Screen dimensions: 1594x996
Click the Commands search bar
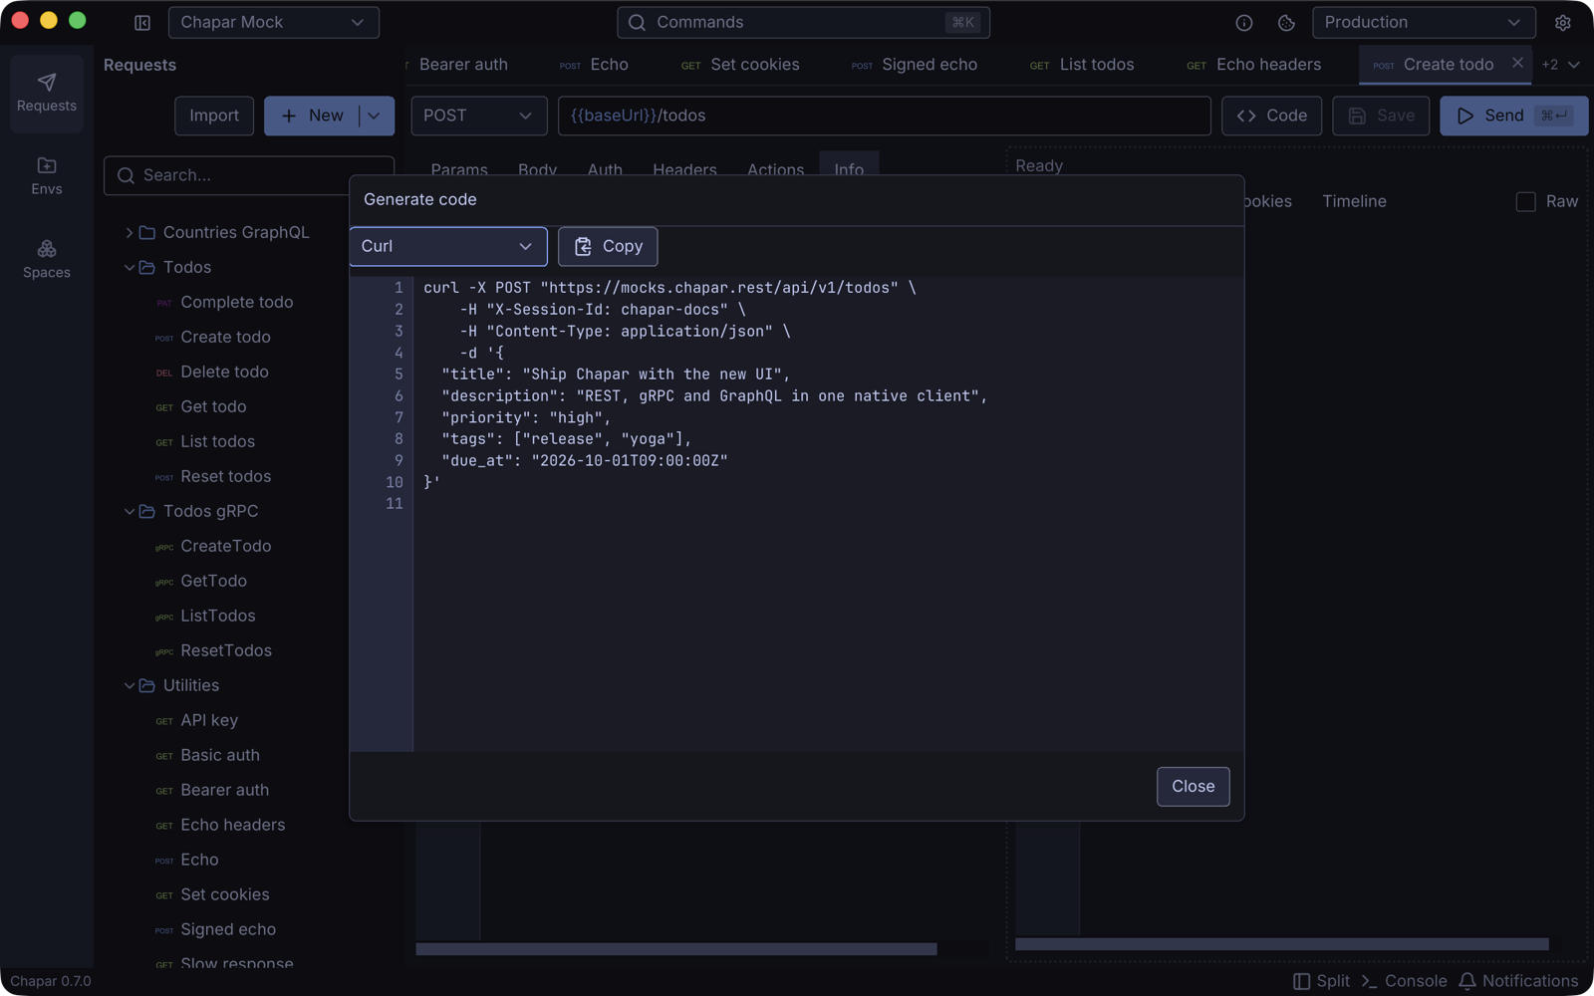tap(803, 22)
